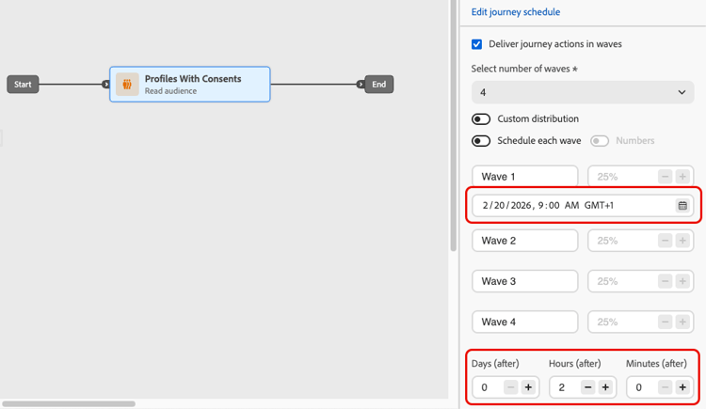This screenshot has height=409, width=706.
Task: Decrease Minutes (after) with minus button
Action: [x=665, y=386]
